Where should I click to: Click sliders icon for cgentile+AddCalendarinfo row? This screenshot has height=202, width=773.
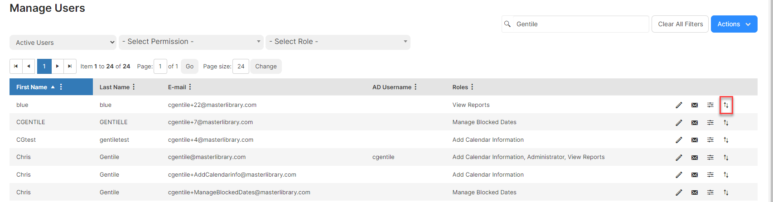point(710,175)
